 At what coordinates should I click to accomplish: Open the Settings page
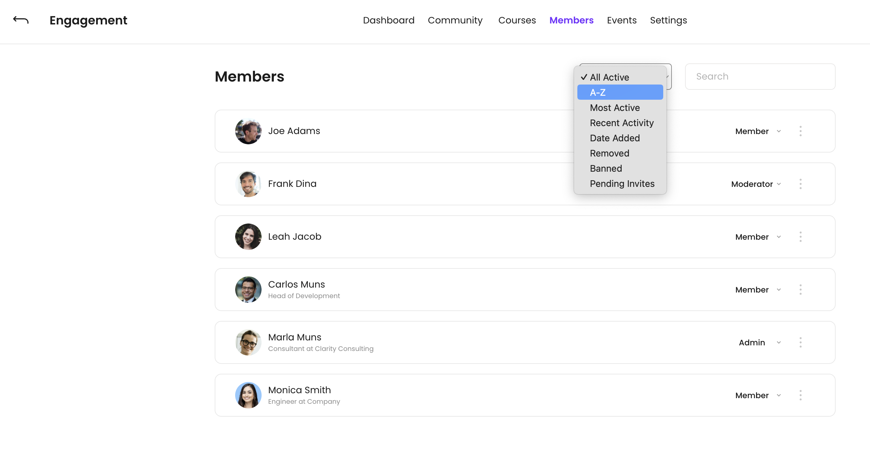[668, 20]
